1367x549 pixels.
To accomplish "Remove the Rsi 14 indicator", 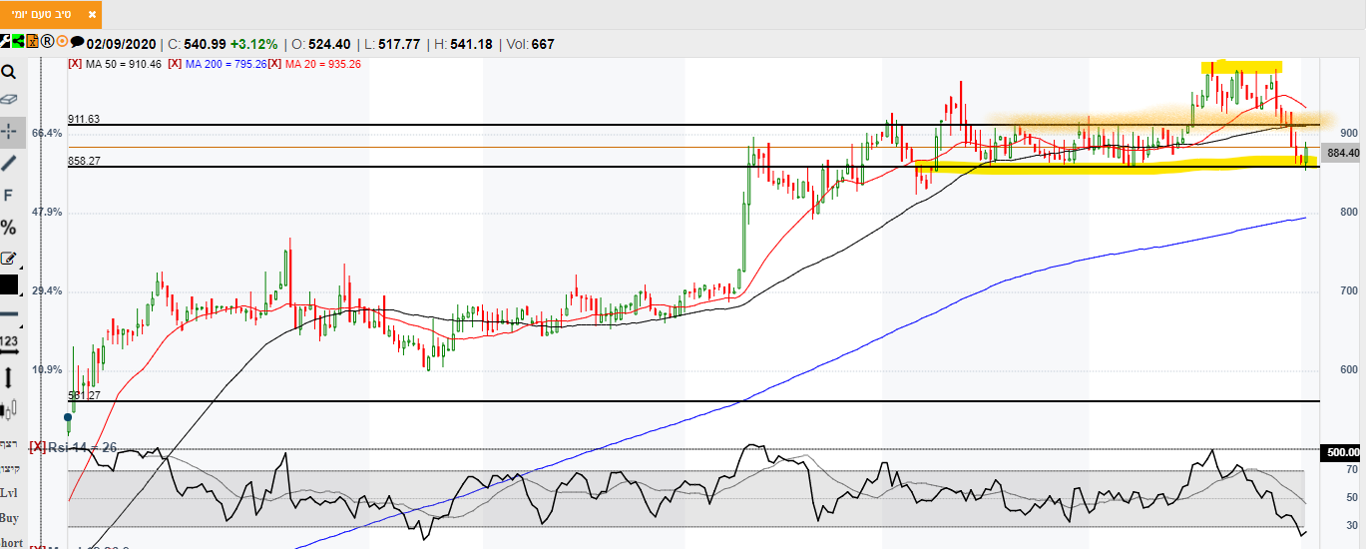I will (x=38, y=447).
